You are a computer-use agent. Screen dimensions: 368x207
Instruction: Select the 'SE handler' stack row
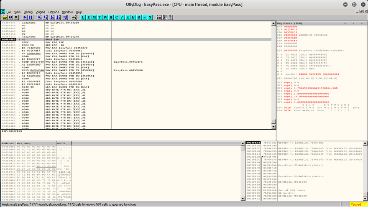point(304,193)
